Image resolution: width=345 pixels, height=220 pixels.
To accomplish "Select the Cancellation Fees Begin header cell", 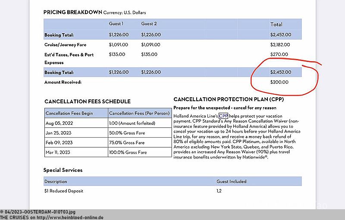I will tap(69, 113).
